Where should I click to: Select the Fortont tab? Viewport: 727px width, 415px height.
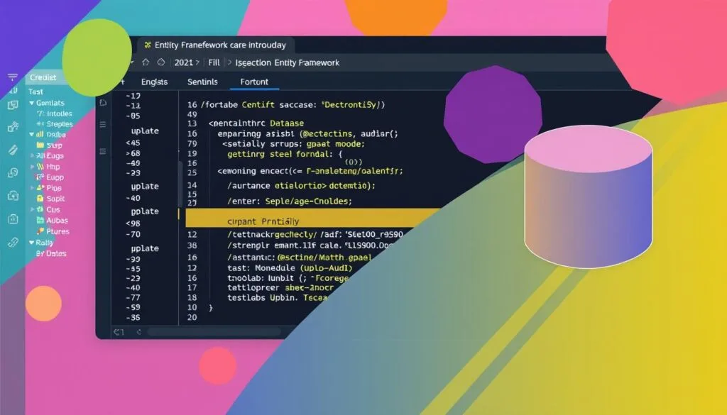pyautogui.click(x=254, y=82)
